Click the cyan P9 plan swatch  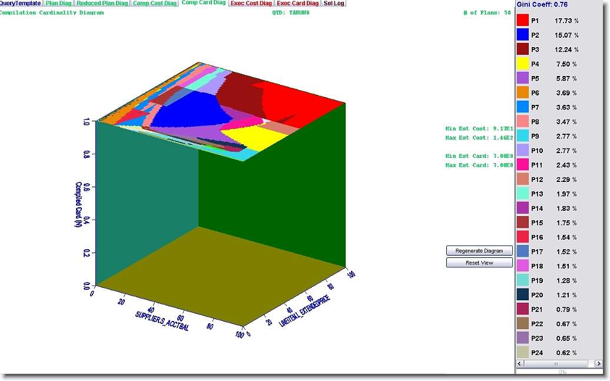tap(522, 136)
